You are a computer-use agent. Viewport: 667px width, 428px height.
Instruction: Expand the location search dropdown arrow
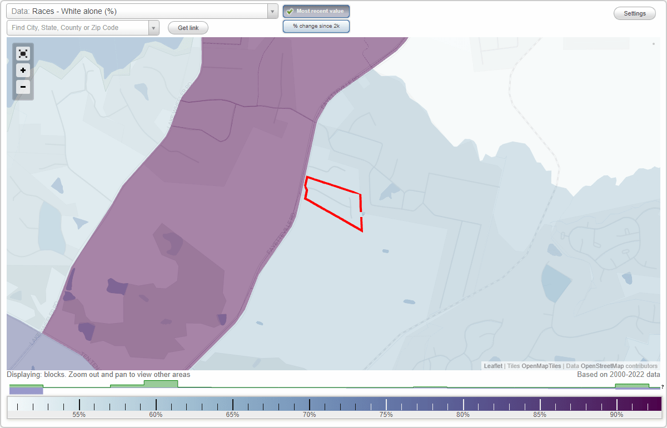[x=154, y=28]
